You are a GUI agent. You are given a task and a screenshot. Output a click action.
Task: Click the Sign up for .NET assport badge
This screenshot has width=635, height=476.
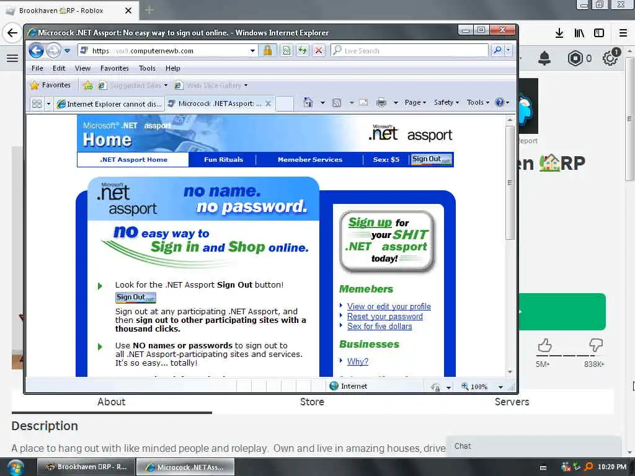click(387, 241)
